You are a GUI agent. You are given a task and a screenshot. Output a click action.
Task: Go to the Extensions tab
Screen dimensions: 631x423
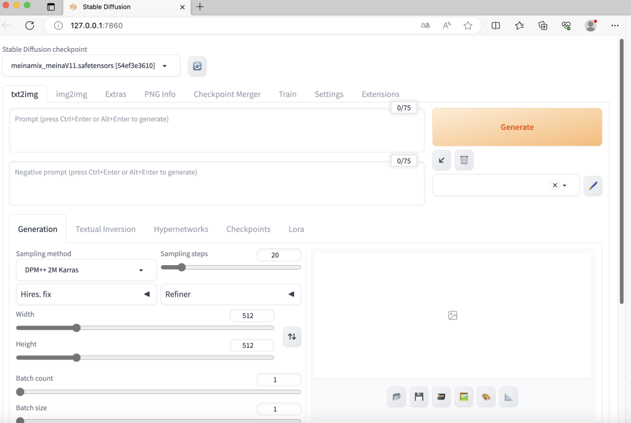(380, 94)
